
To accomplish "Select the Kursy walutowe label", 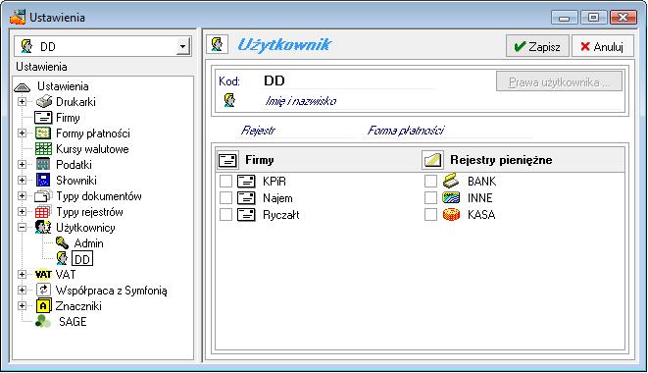I will point(92,149).
